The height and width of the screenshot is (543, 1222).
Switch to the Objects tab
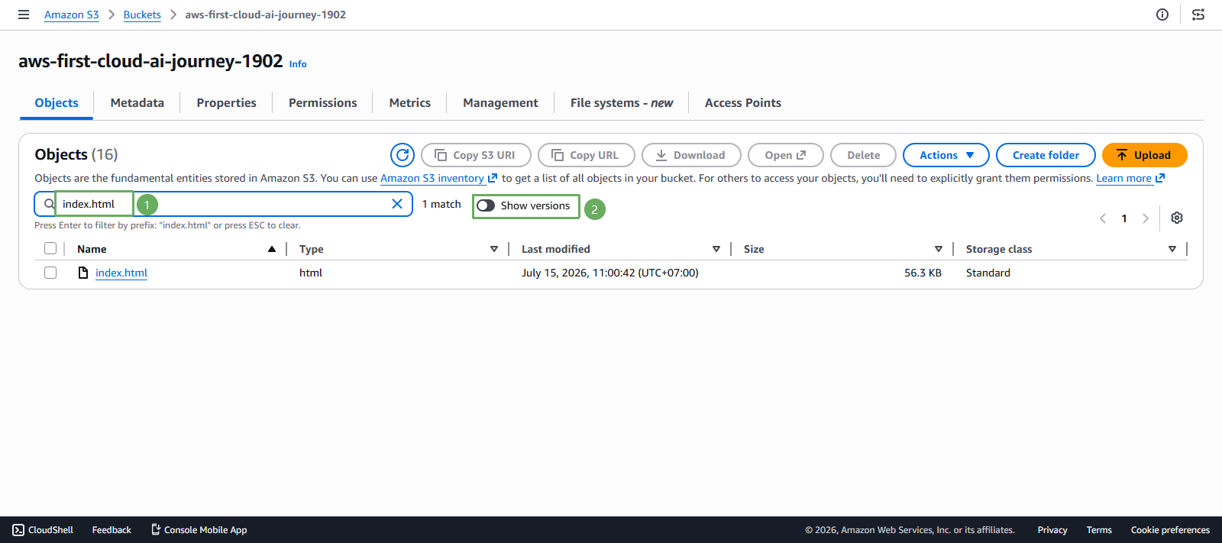[x=57, y=103]
